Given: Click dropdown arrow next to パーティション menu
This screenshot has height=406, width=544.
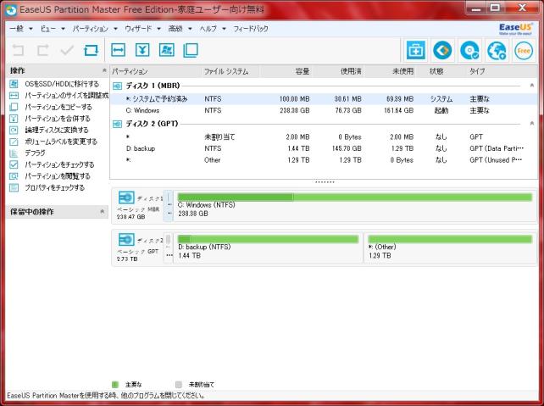Looking at the screenshot, I should pos(115,29).
